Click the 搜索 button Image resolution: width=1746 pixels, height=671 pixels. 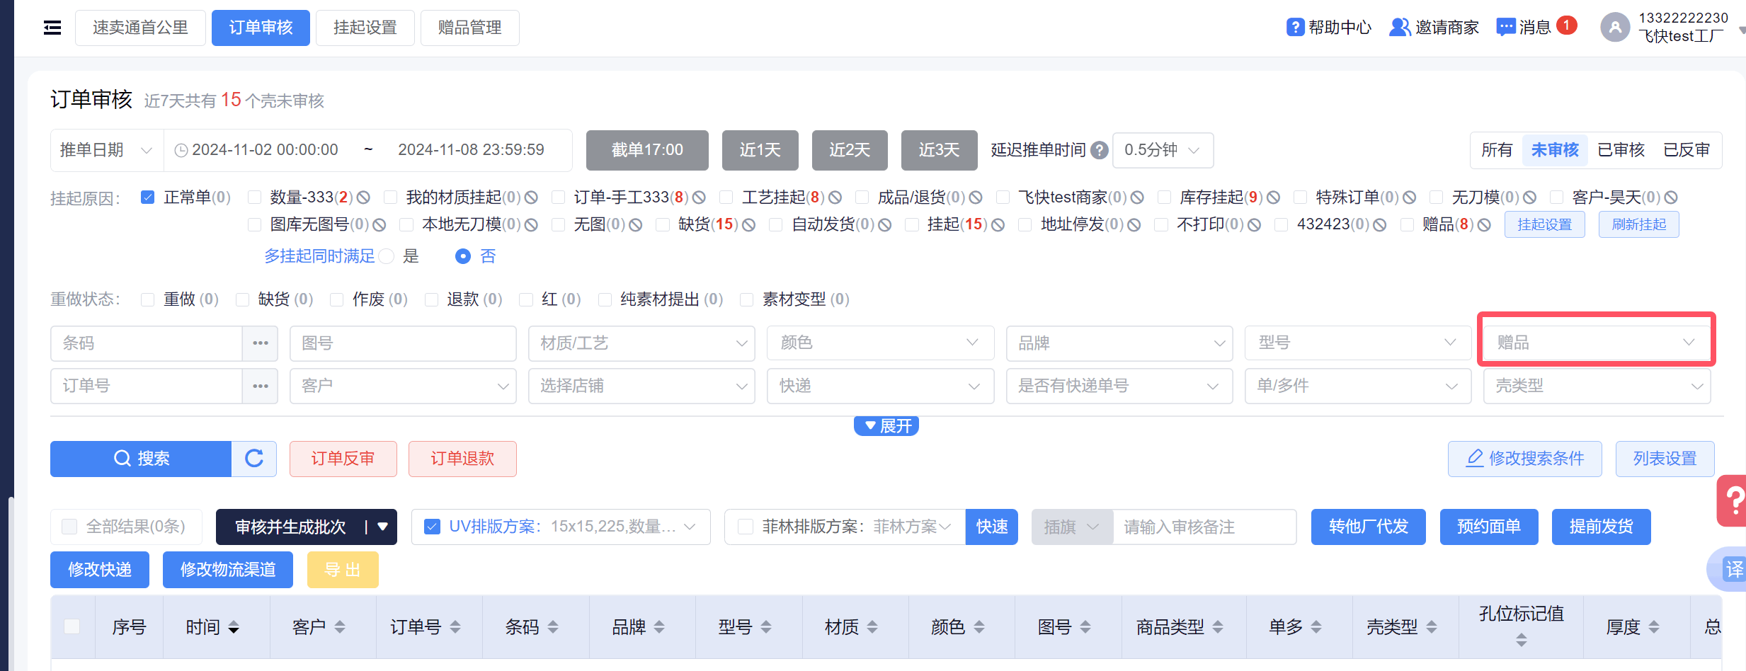141,459
